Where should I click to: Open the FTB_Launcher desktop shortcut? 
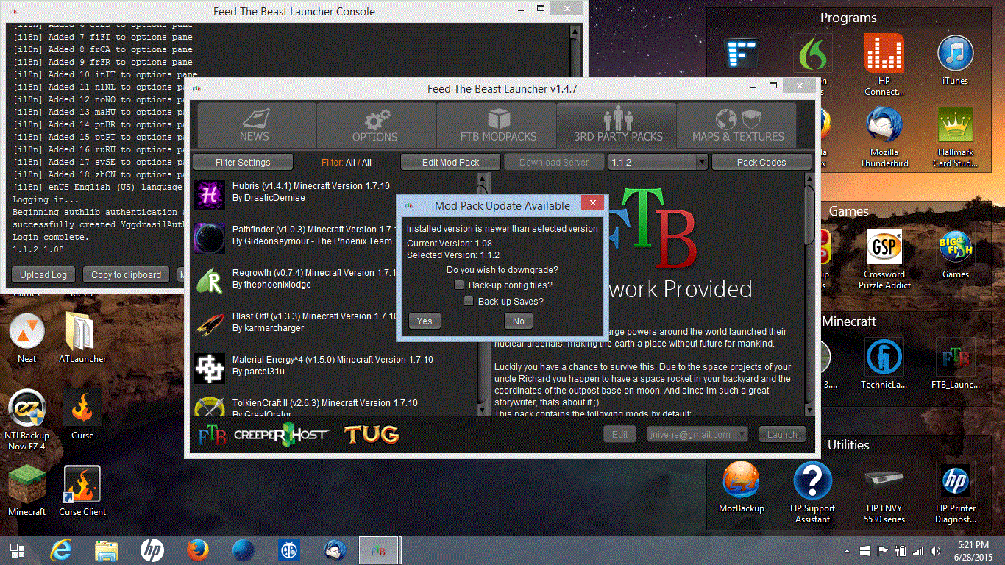click(955, 363)
